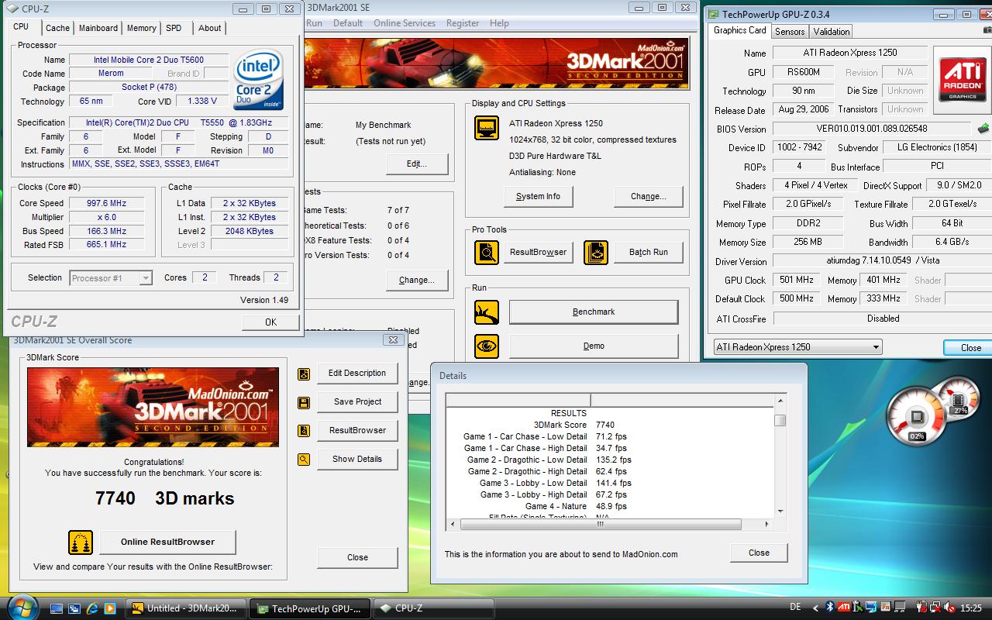This screenshot has width=992, height=620.
Task: Click the Untitled - 3DMark2001 taskbar button
Action: coord(186,609)
